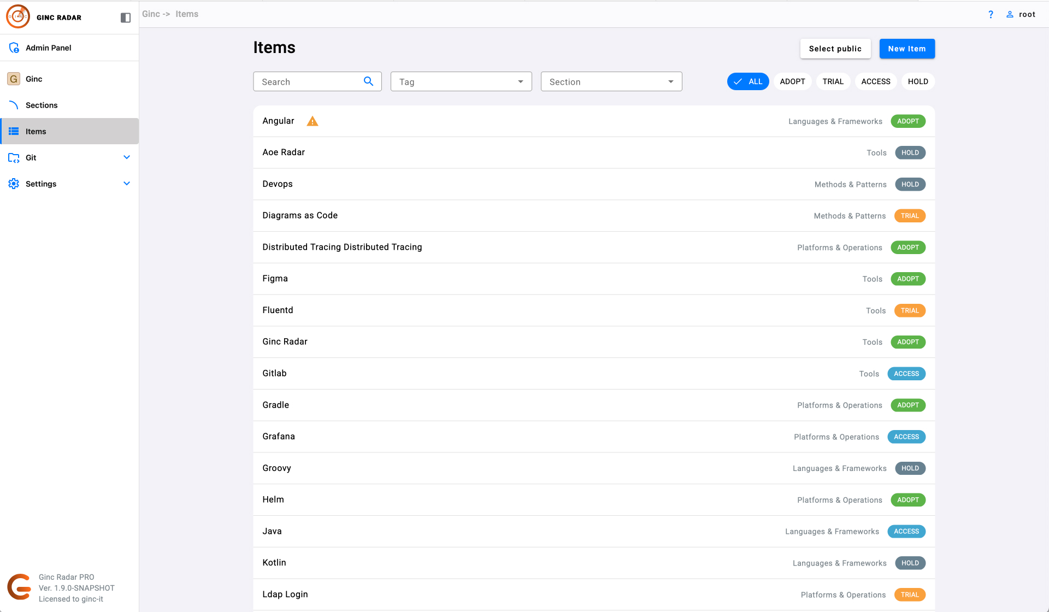Click the search magnifier icon
The height and width of the screenshot is (612, 1049).
pyautogui.click(x=369, y=81)
